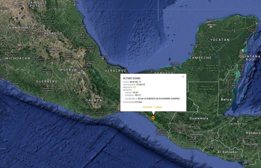The height and width of the screenshot is (168, 261).
Task: Click the Valladolid city label
Action: pyautogui.click(x=235, y=30)
